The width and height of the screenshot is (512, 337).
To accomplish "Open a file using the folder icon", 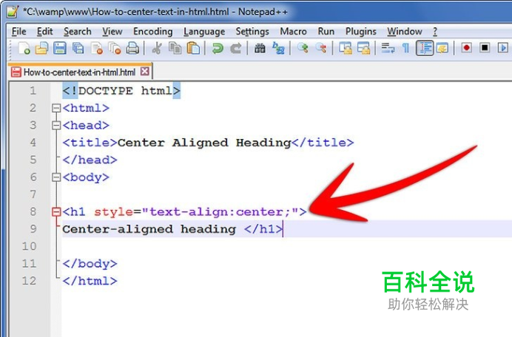I will point(41,49).
